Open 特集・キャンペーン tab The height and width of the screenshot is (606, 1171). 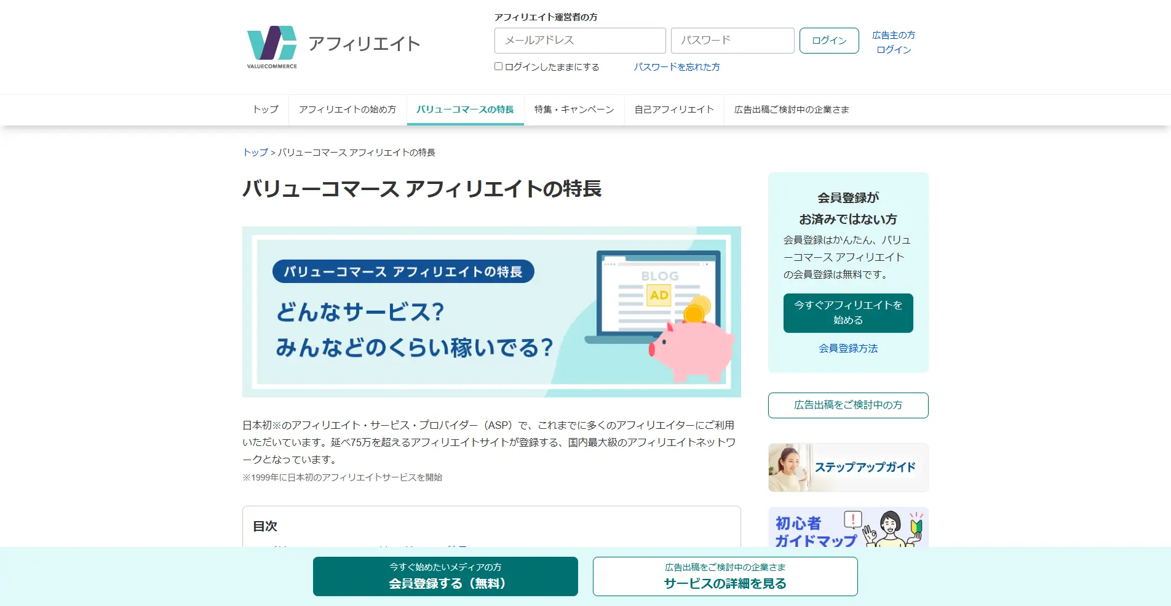click(574, 110)
